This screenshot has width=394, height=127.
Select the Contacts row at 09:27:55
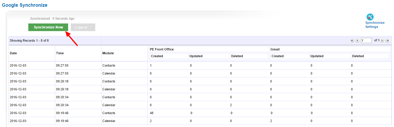[x=109, y=65]
